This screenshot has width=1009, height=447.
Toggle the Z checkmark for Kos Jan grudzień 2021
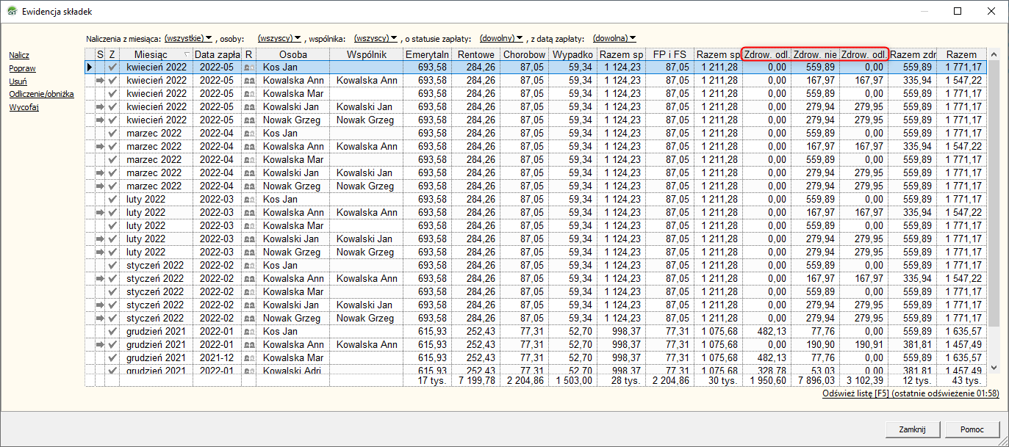click(x=112, y=332)
